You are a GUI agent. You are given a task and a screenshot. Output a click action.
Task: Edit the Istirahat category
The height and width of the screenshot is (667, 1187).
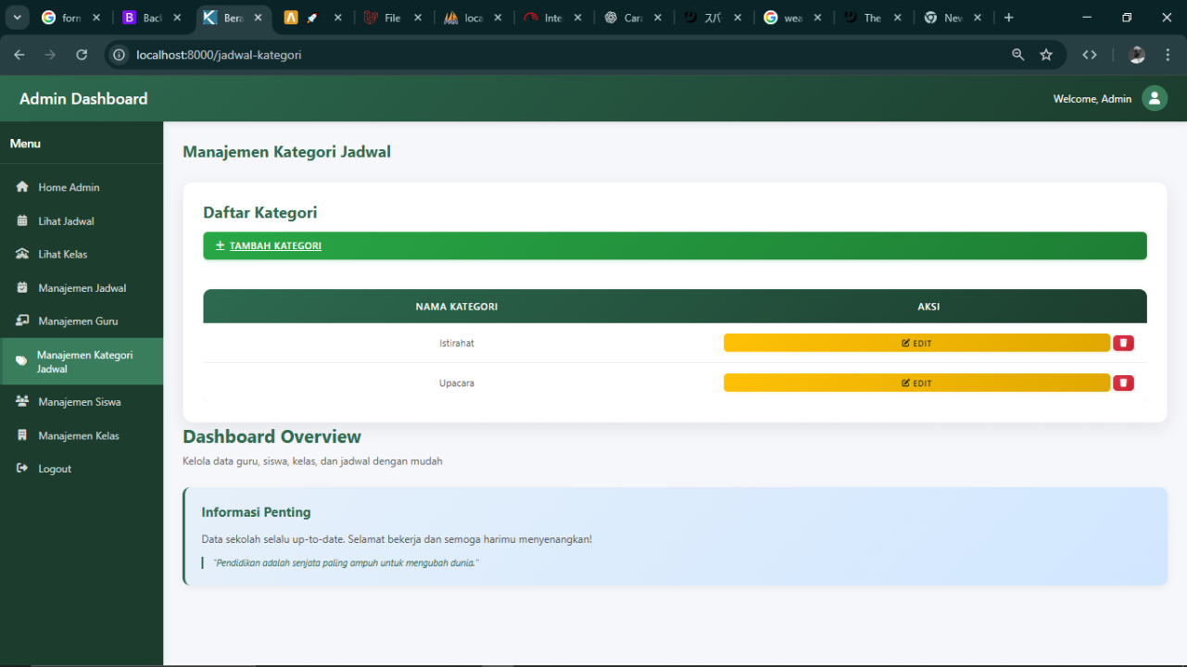(916, 343)
